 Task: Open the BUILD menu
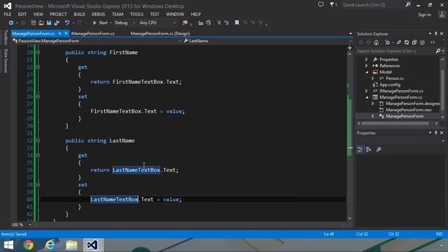pos(79,14)
